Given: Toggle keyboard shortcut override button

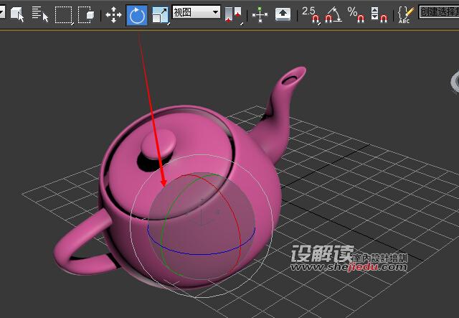Looking at the screenshot, I should click(x=284, y=14).
